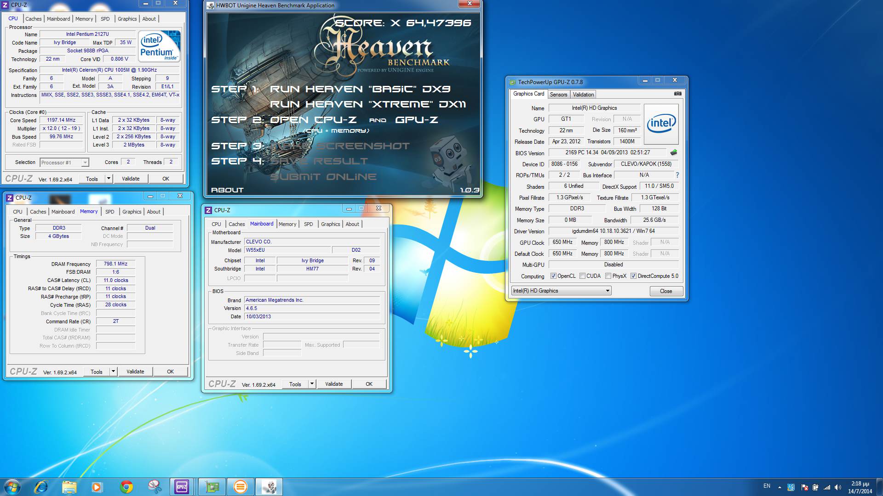Expand Tools dropdown arrow in CPU-Z CPU window

click(109, 179)
